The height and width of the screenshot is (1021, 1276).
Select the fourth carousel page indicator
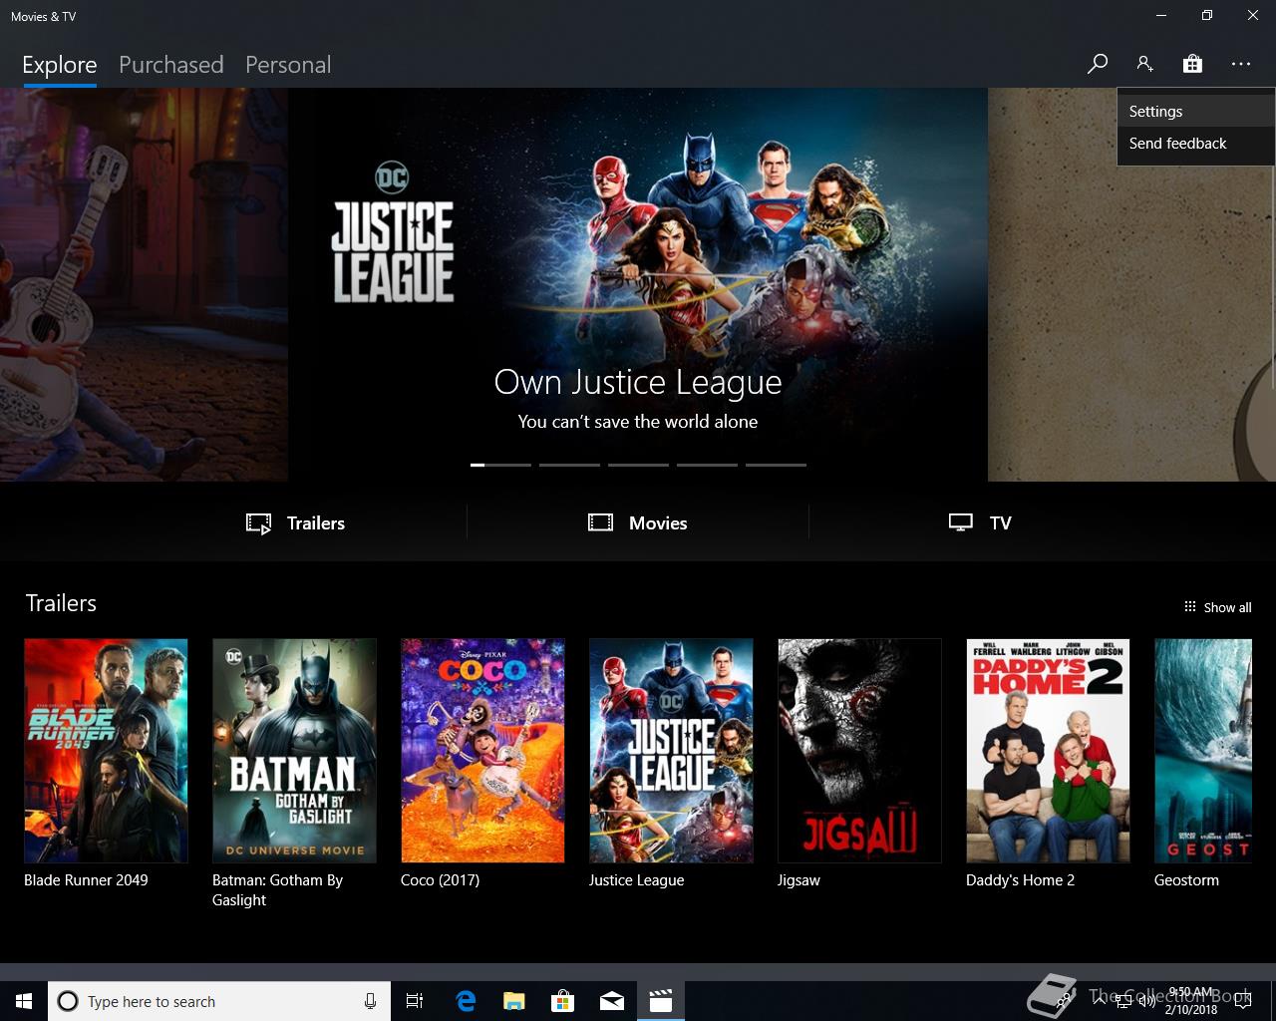pyautogui.click(x=707, y=465)
